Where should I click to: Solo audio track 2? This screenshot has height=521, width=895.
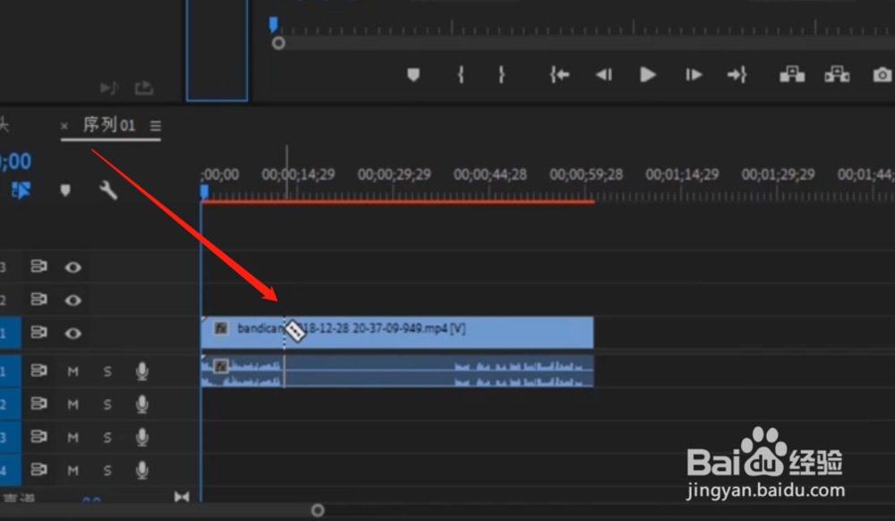[107, 405]
